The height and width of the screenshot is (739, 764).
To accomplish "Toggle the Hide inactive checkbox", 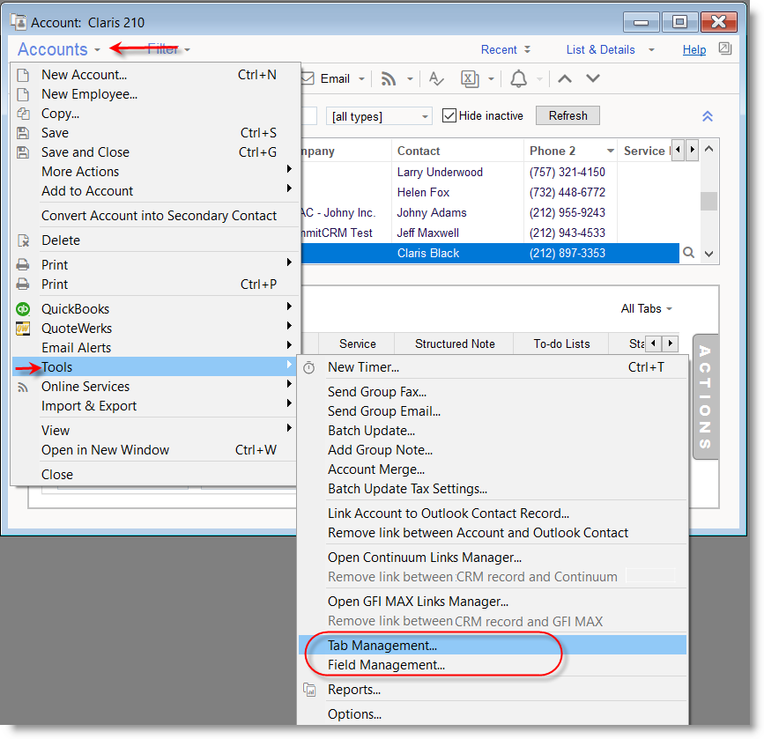I will (449, 116).
